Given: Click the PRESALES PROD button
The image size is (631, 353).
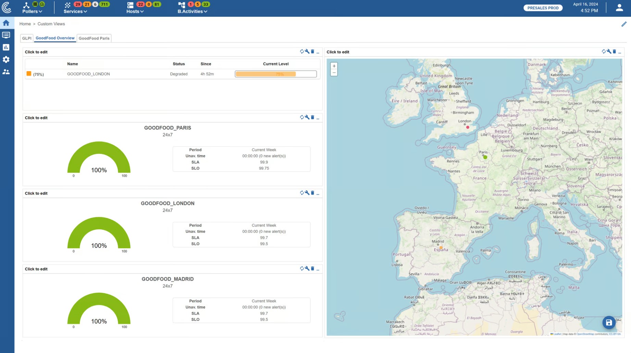Looking at the screenshot, I should pyautogui.click(x=543, y=8).
